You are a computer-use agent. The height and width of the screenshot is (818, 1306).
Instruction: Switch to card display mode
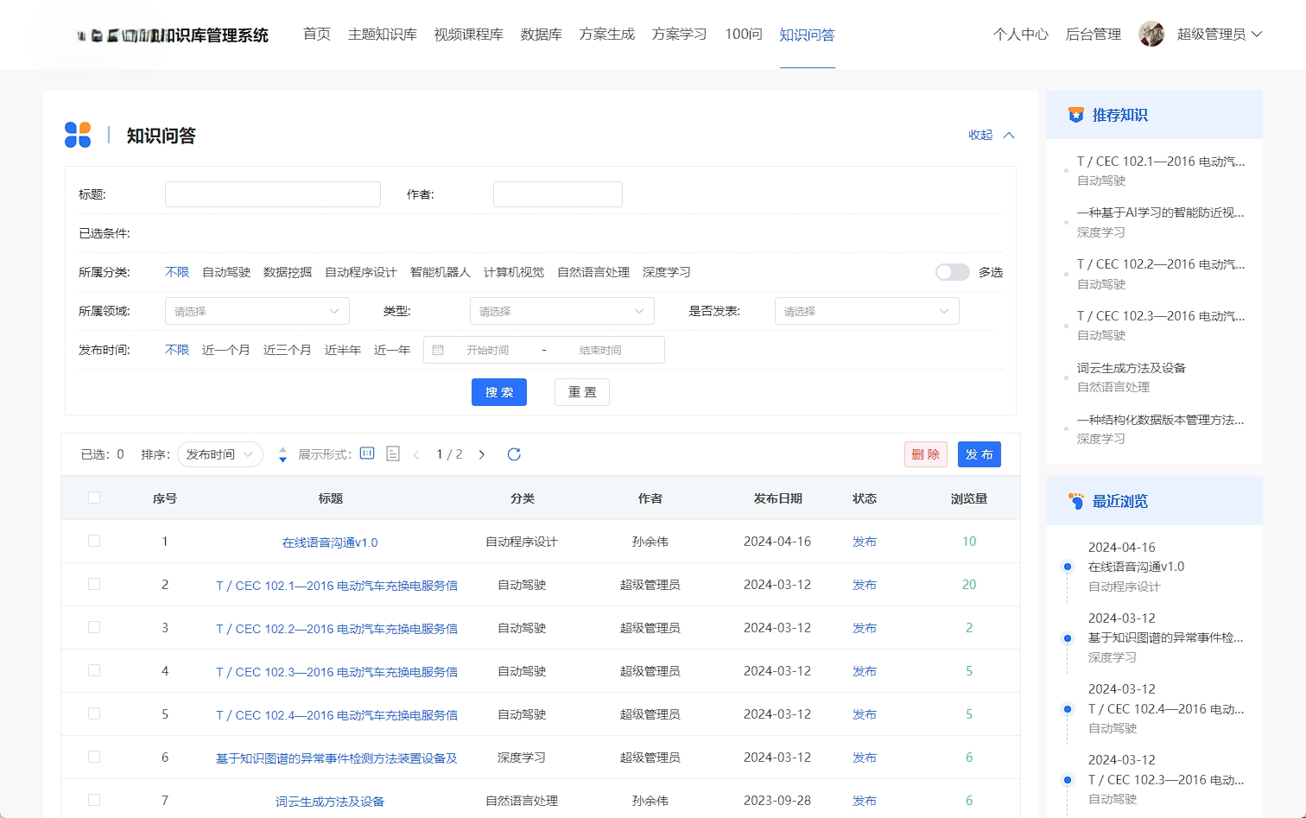[366, 453]
